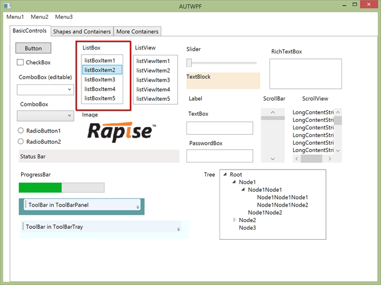Open Menu2 in the menu bar
Viewport: 381px width, 285px height.
click(40, 16)
